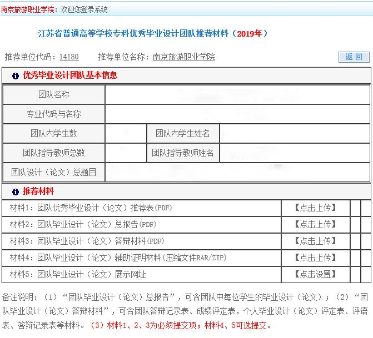This screenshot has width=373, height=338.
Task: Click the 团队设计（论文）总题目 value field
Action: coord(237,173)
